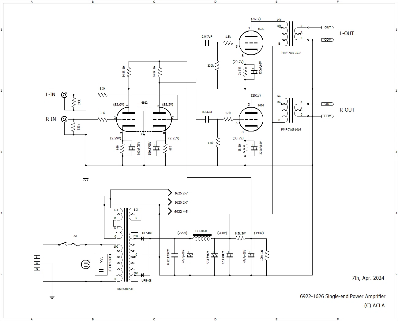This screenshot has height=321, width=398.
Task: Select the 8.2k 3W resistor symbol
Action: pyautogui.click(x=240, y=238)
